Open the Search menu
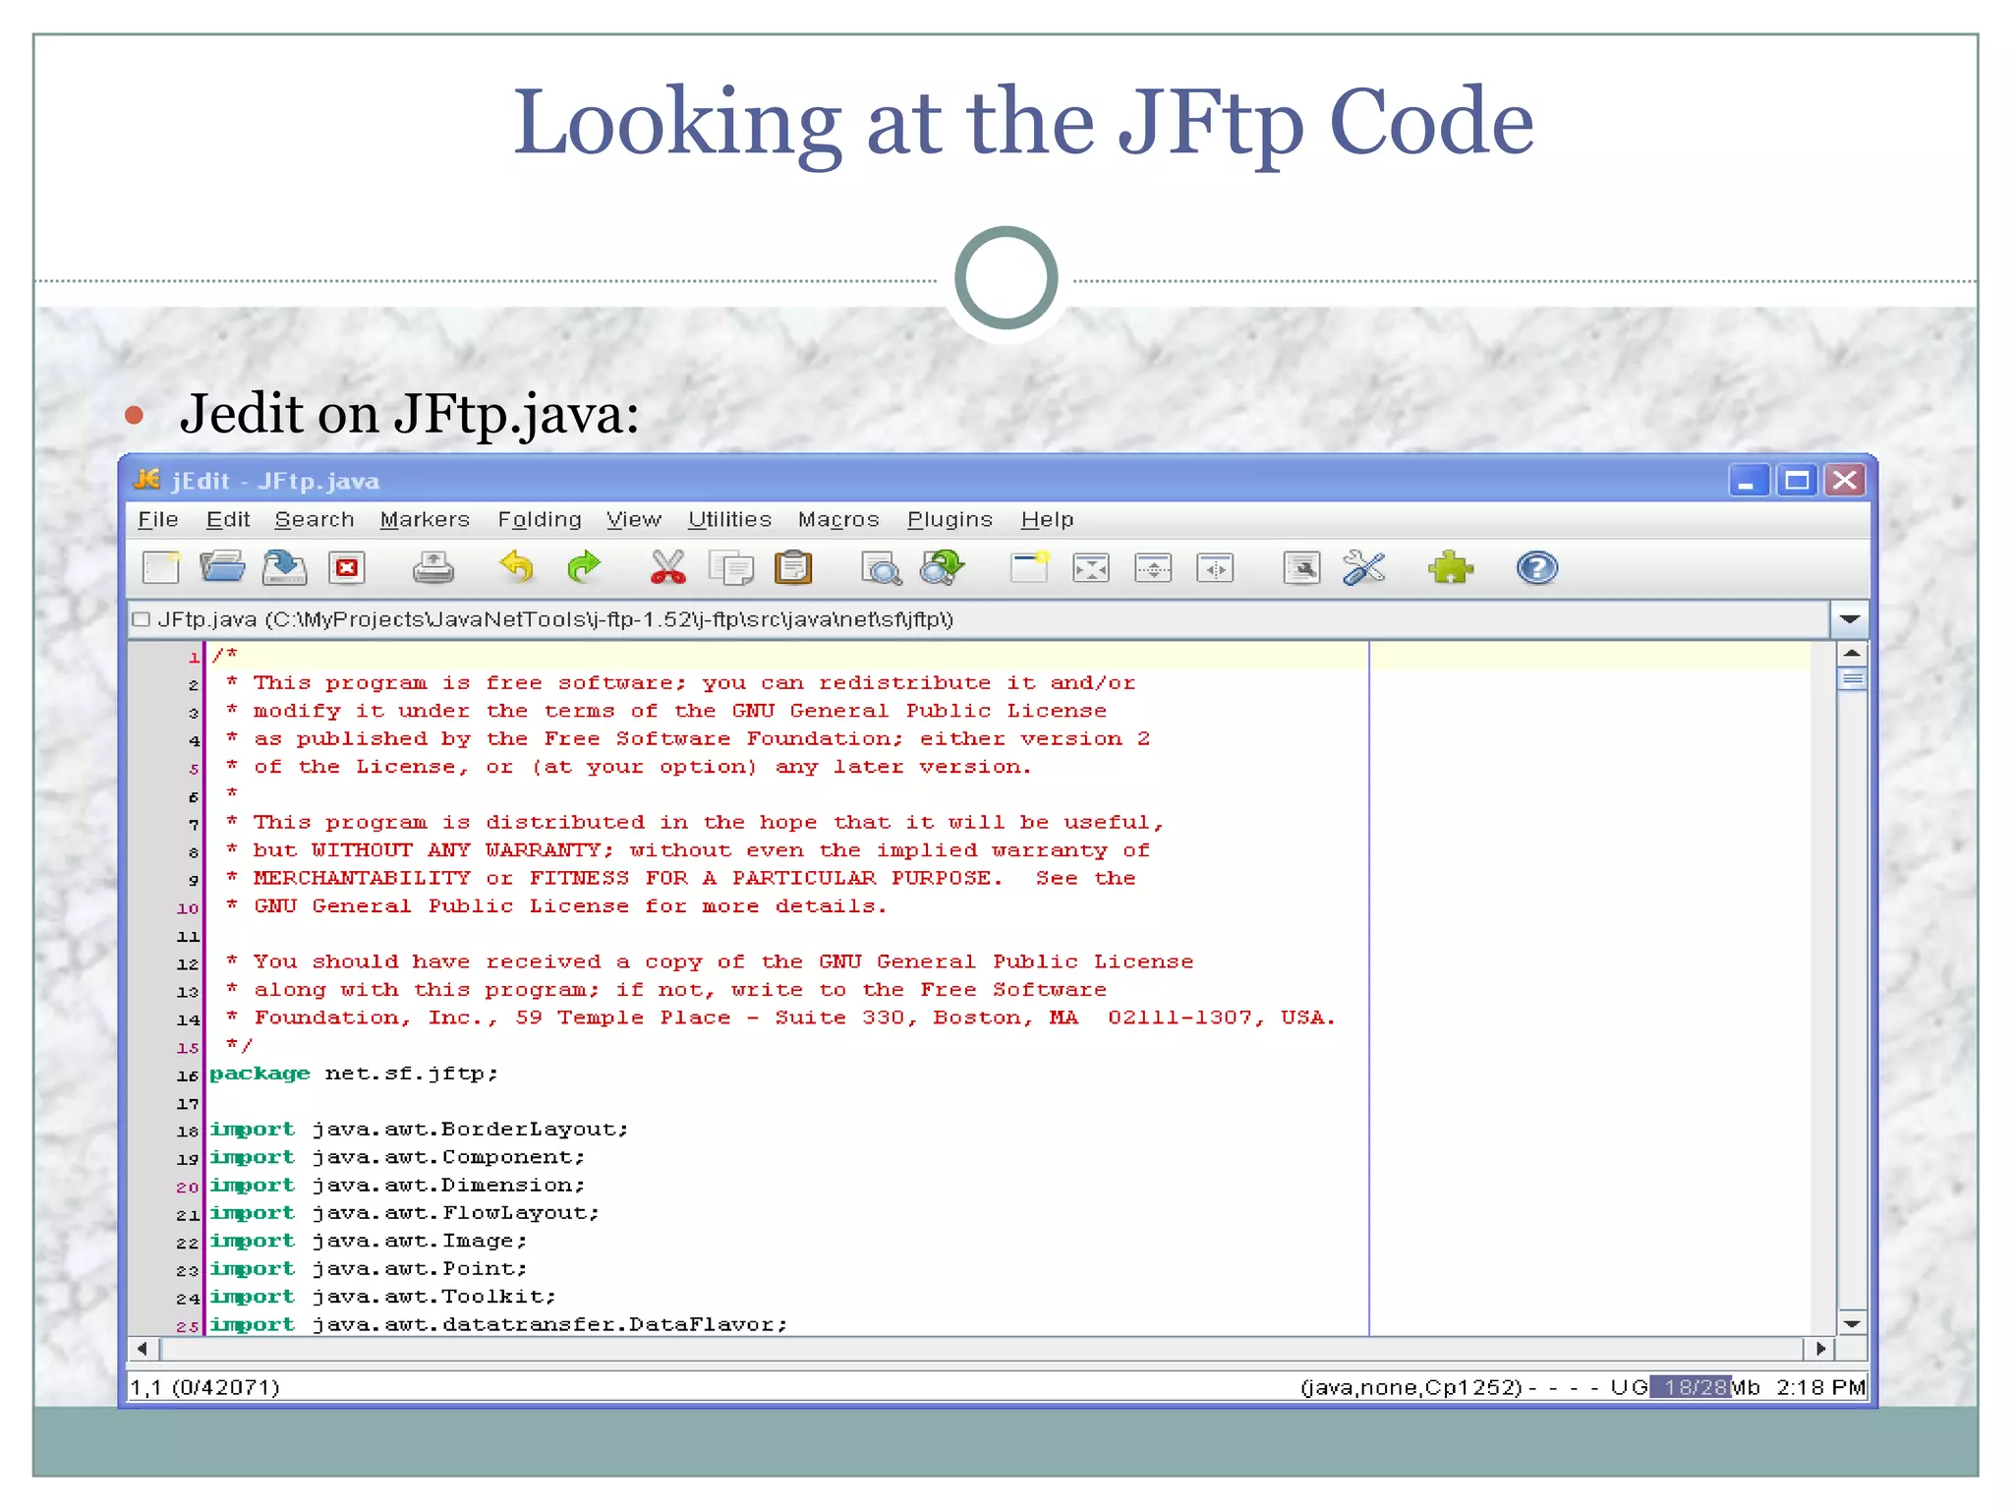This screenshot has height=1510, width=2013. 315,519
